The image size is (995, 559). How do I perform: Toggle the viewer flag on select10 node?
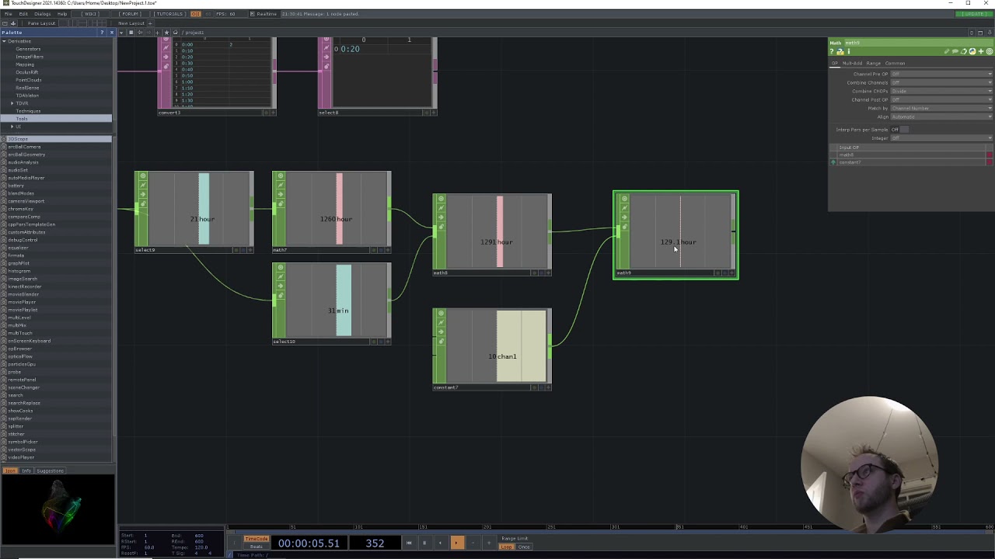point(281,268)
